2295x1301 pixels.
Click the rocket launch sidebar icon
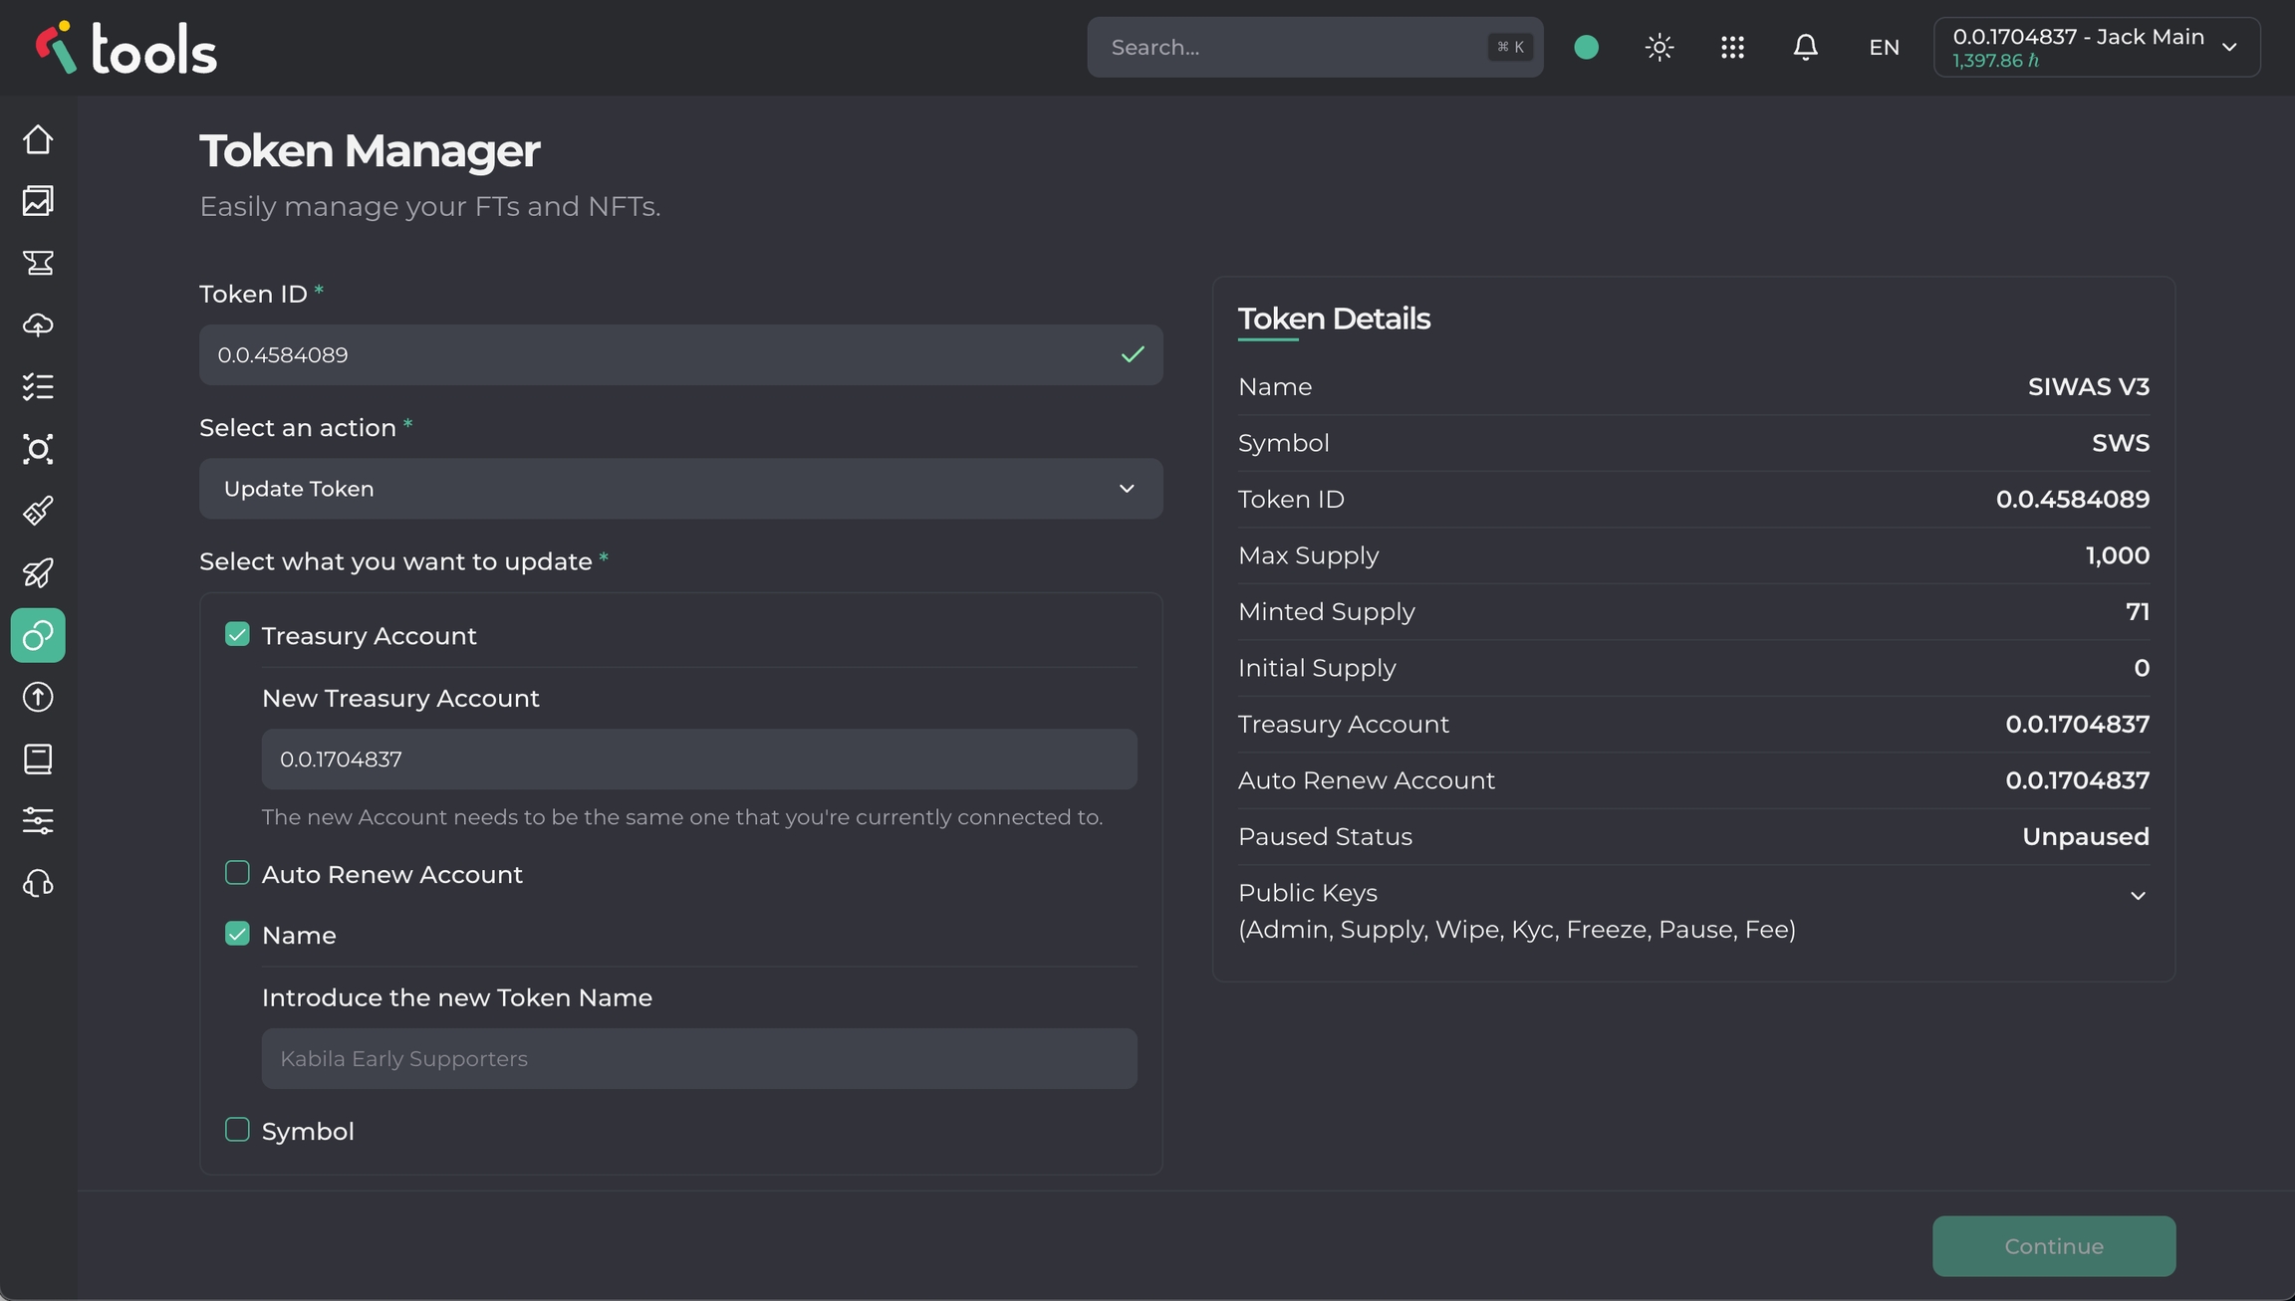[x=38, y=573]
